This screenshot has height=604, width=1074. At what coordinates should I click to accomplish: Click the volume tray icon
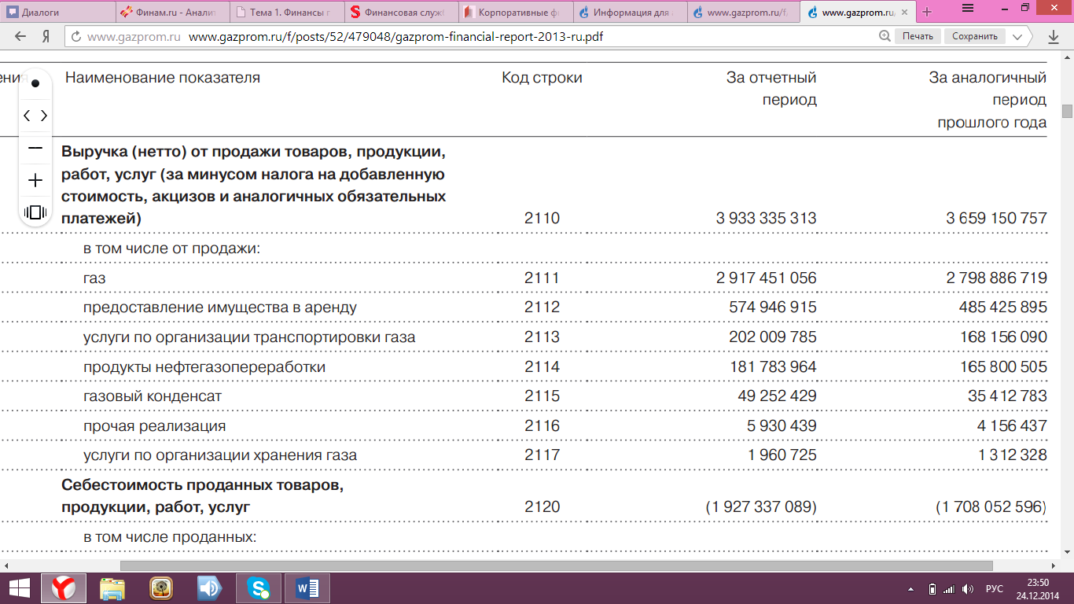point(968,589)
